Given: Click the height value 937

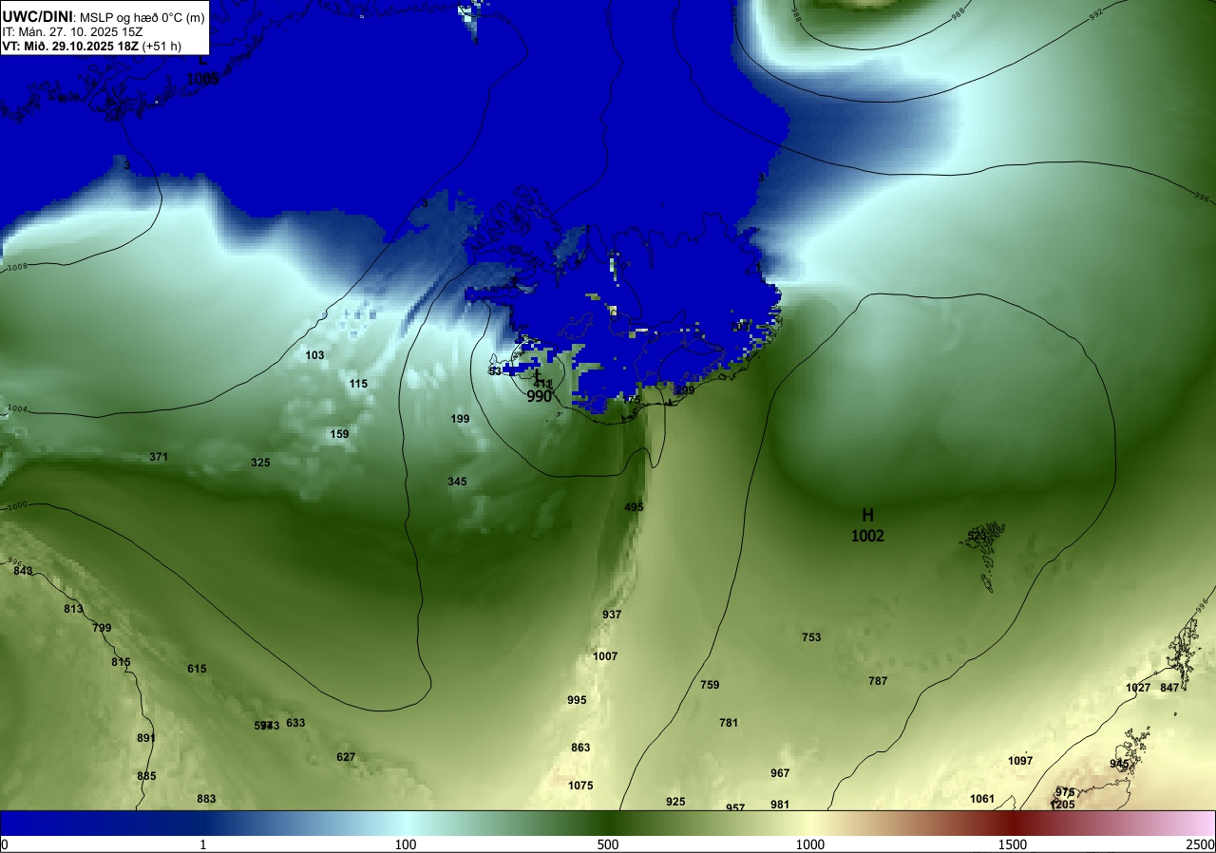Looking at the screenshot, I should click(x=612, y=615).
